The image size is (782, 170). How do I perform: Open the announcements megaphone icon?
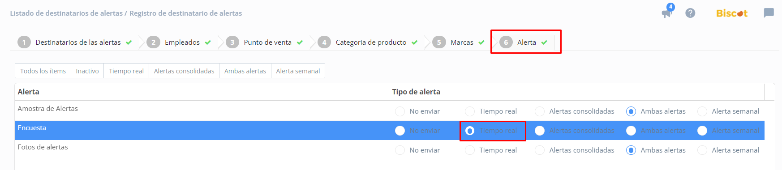[667, 13]
